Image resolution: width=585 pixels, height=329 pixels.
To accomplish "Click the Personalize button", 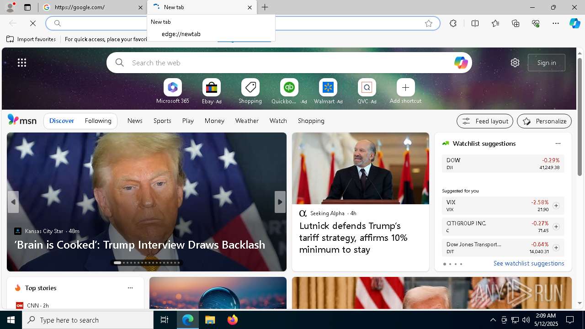I will (x=544, y=121).
